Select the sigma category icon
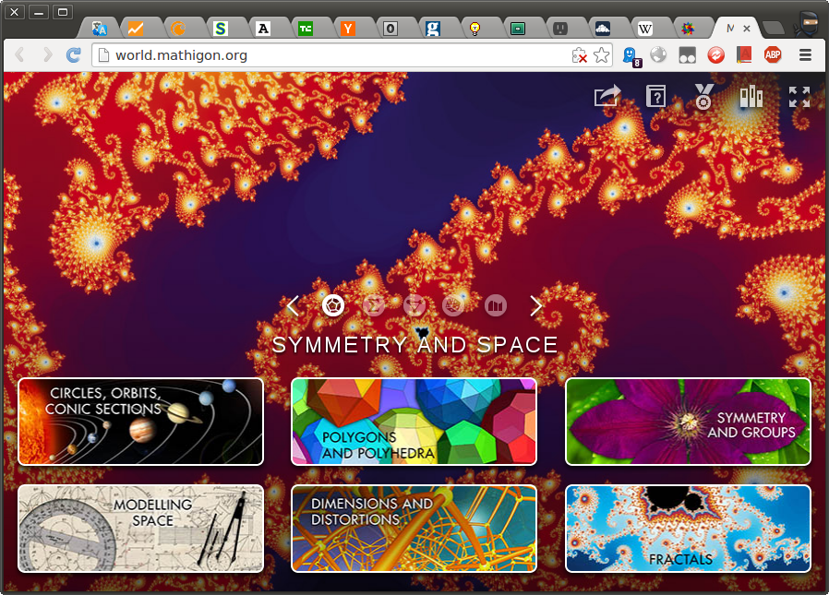 (374, 305)
